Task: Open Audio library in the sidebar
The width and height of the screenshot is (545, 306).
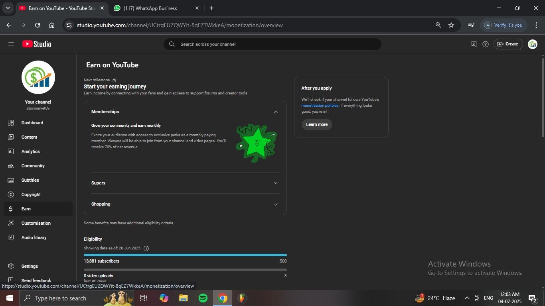Action: (x=38, y=237)
